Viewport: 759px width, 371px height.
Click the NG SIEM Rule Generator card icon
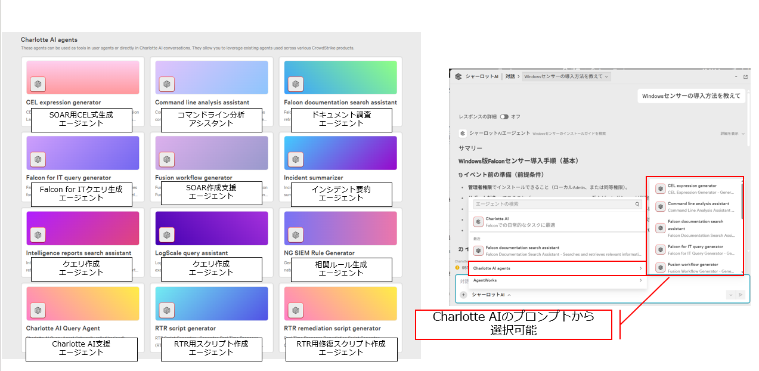(296, 235)
